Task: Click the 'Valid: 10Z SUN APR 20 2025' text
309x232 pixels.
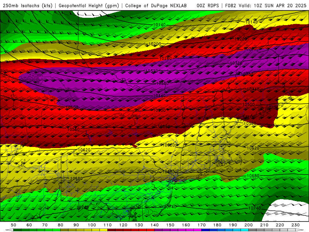Action: tap(273, 5)
